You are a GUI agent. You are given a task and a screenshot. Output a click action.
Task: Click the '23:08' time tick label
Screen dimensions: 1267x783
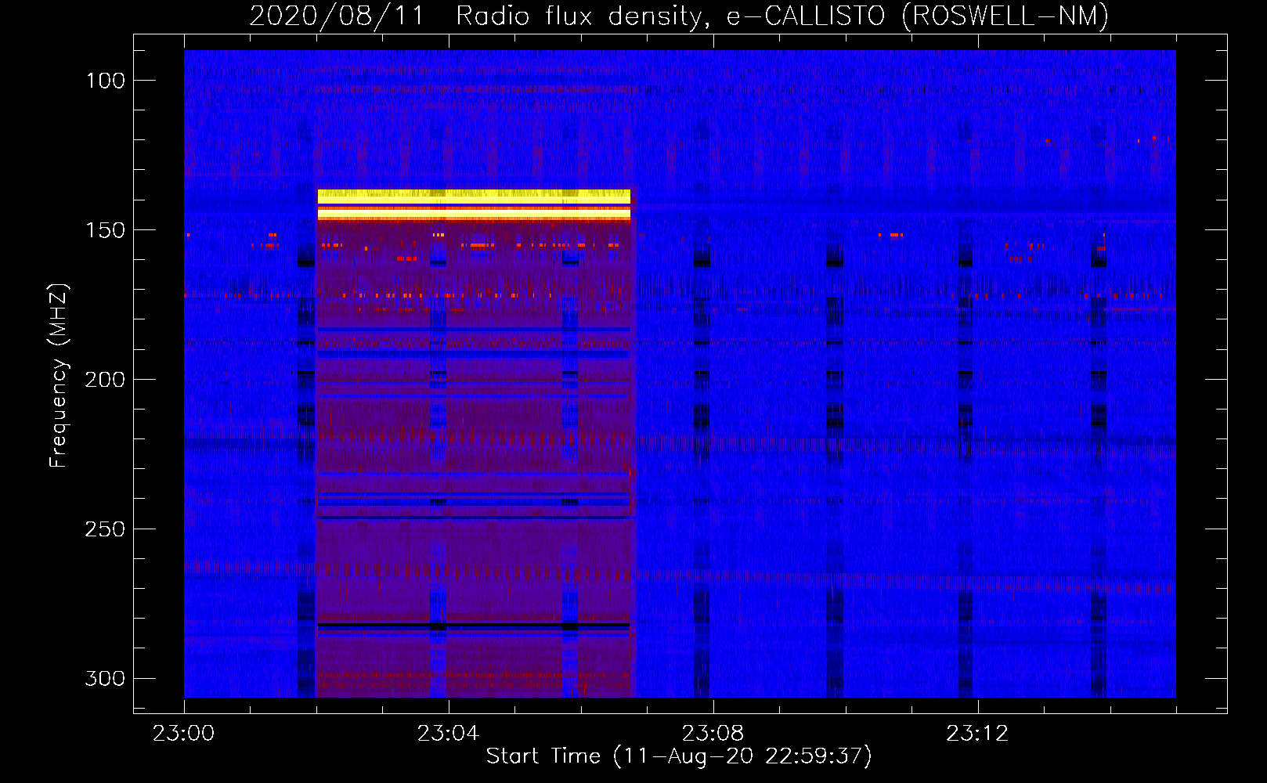click(713, 734)
